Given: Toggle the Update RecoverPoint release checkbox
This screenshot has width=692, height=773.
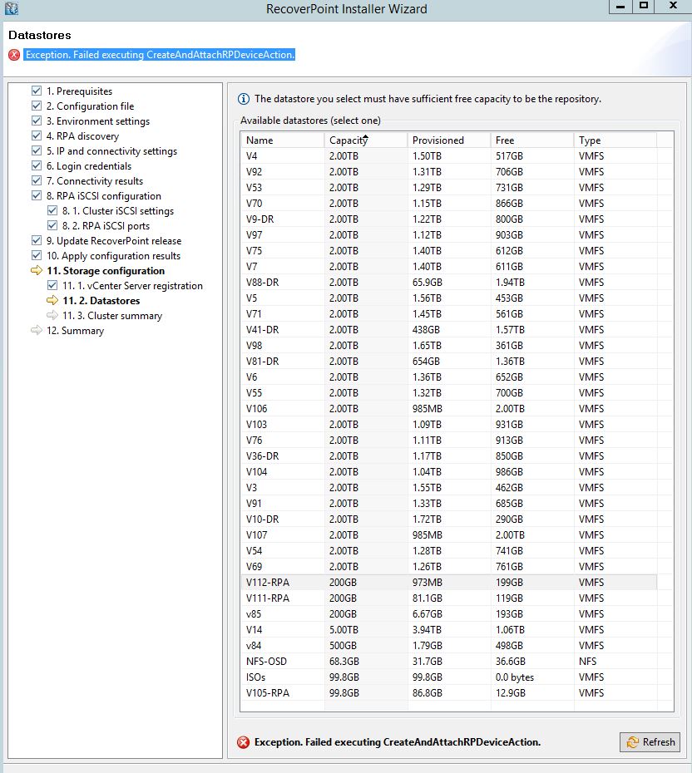Looking at the screenshot, I should pyautogui.click(x=37, y=240).
